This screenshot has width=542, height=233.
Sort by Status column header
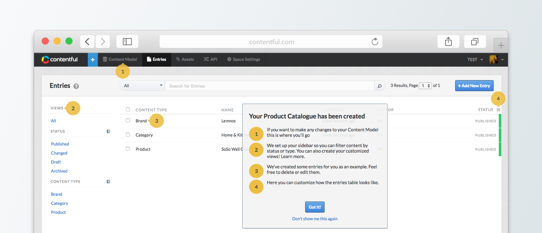(486, 110)
